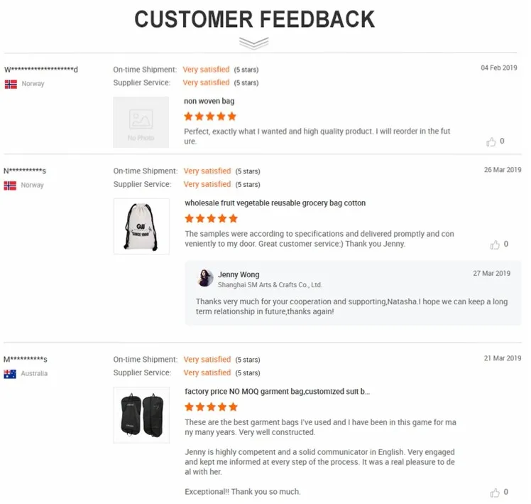Viewport: 531px width, 504px height.
Task: Click the Australia flag icon
Action: pyautogui.click(x=11, y=374)
